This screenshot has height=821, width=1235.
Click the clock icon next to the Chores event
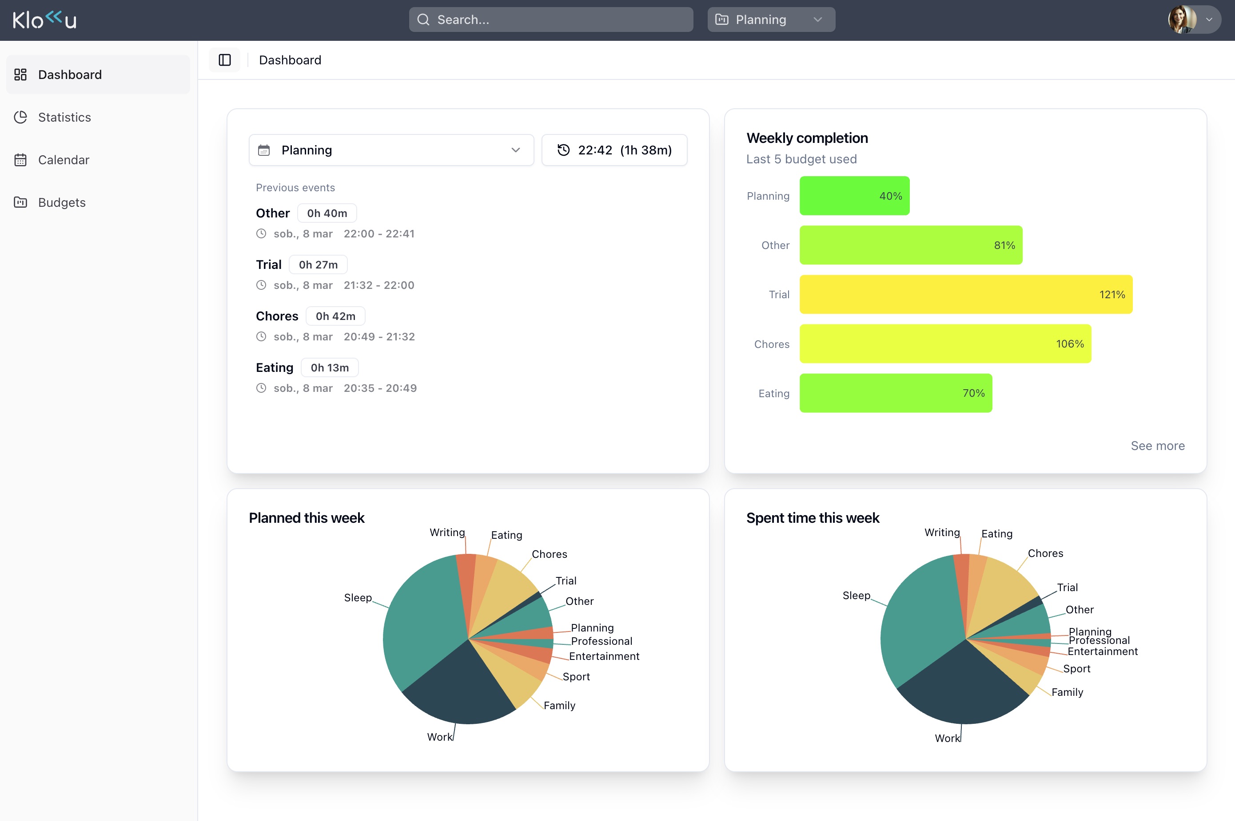point(262,336)
